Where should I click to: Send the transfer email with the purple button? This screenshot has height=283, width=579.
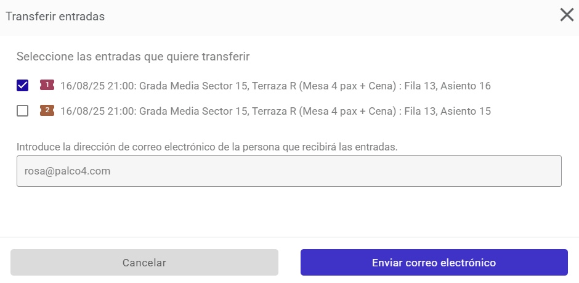coord(434,262)
